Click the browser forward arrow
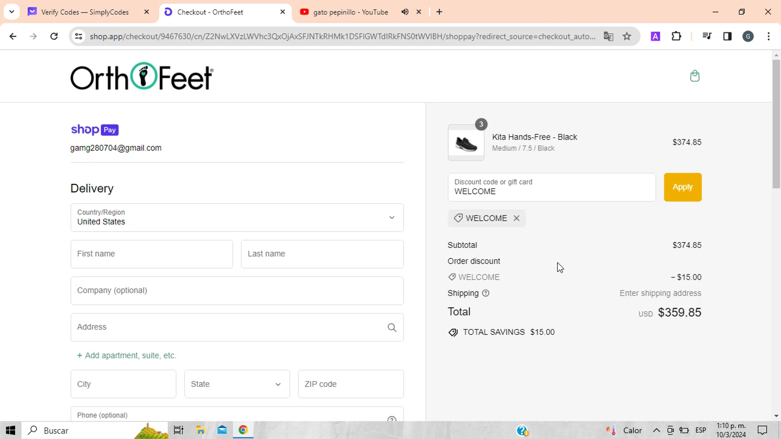781x439 pixels. [33, 36]
